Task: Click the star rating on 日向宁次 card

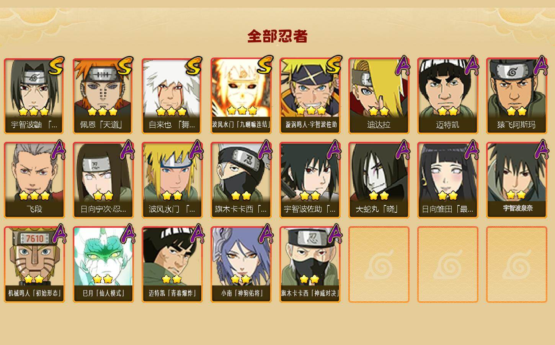Action: coord(103,195)
